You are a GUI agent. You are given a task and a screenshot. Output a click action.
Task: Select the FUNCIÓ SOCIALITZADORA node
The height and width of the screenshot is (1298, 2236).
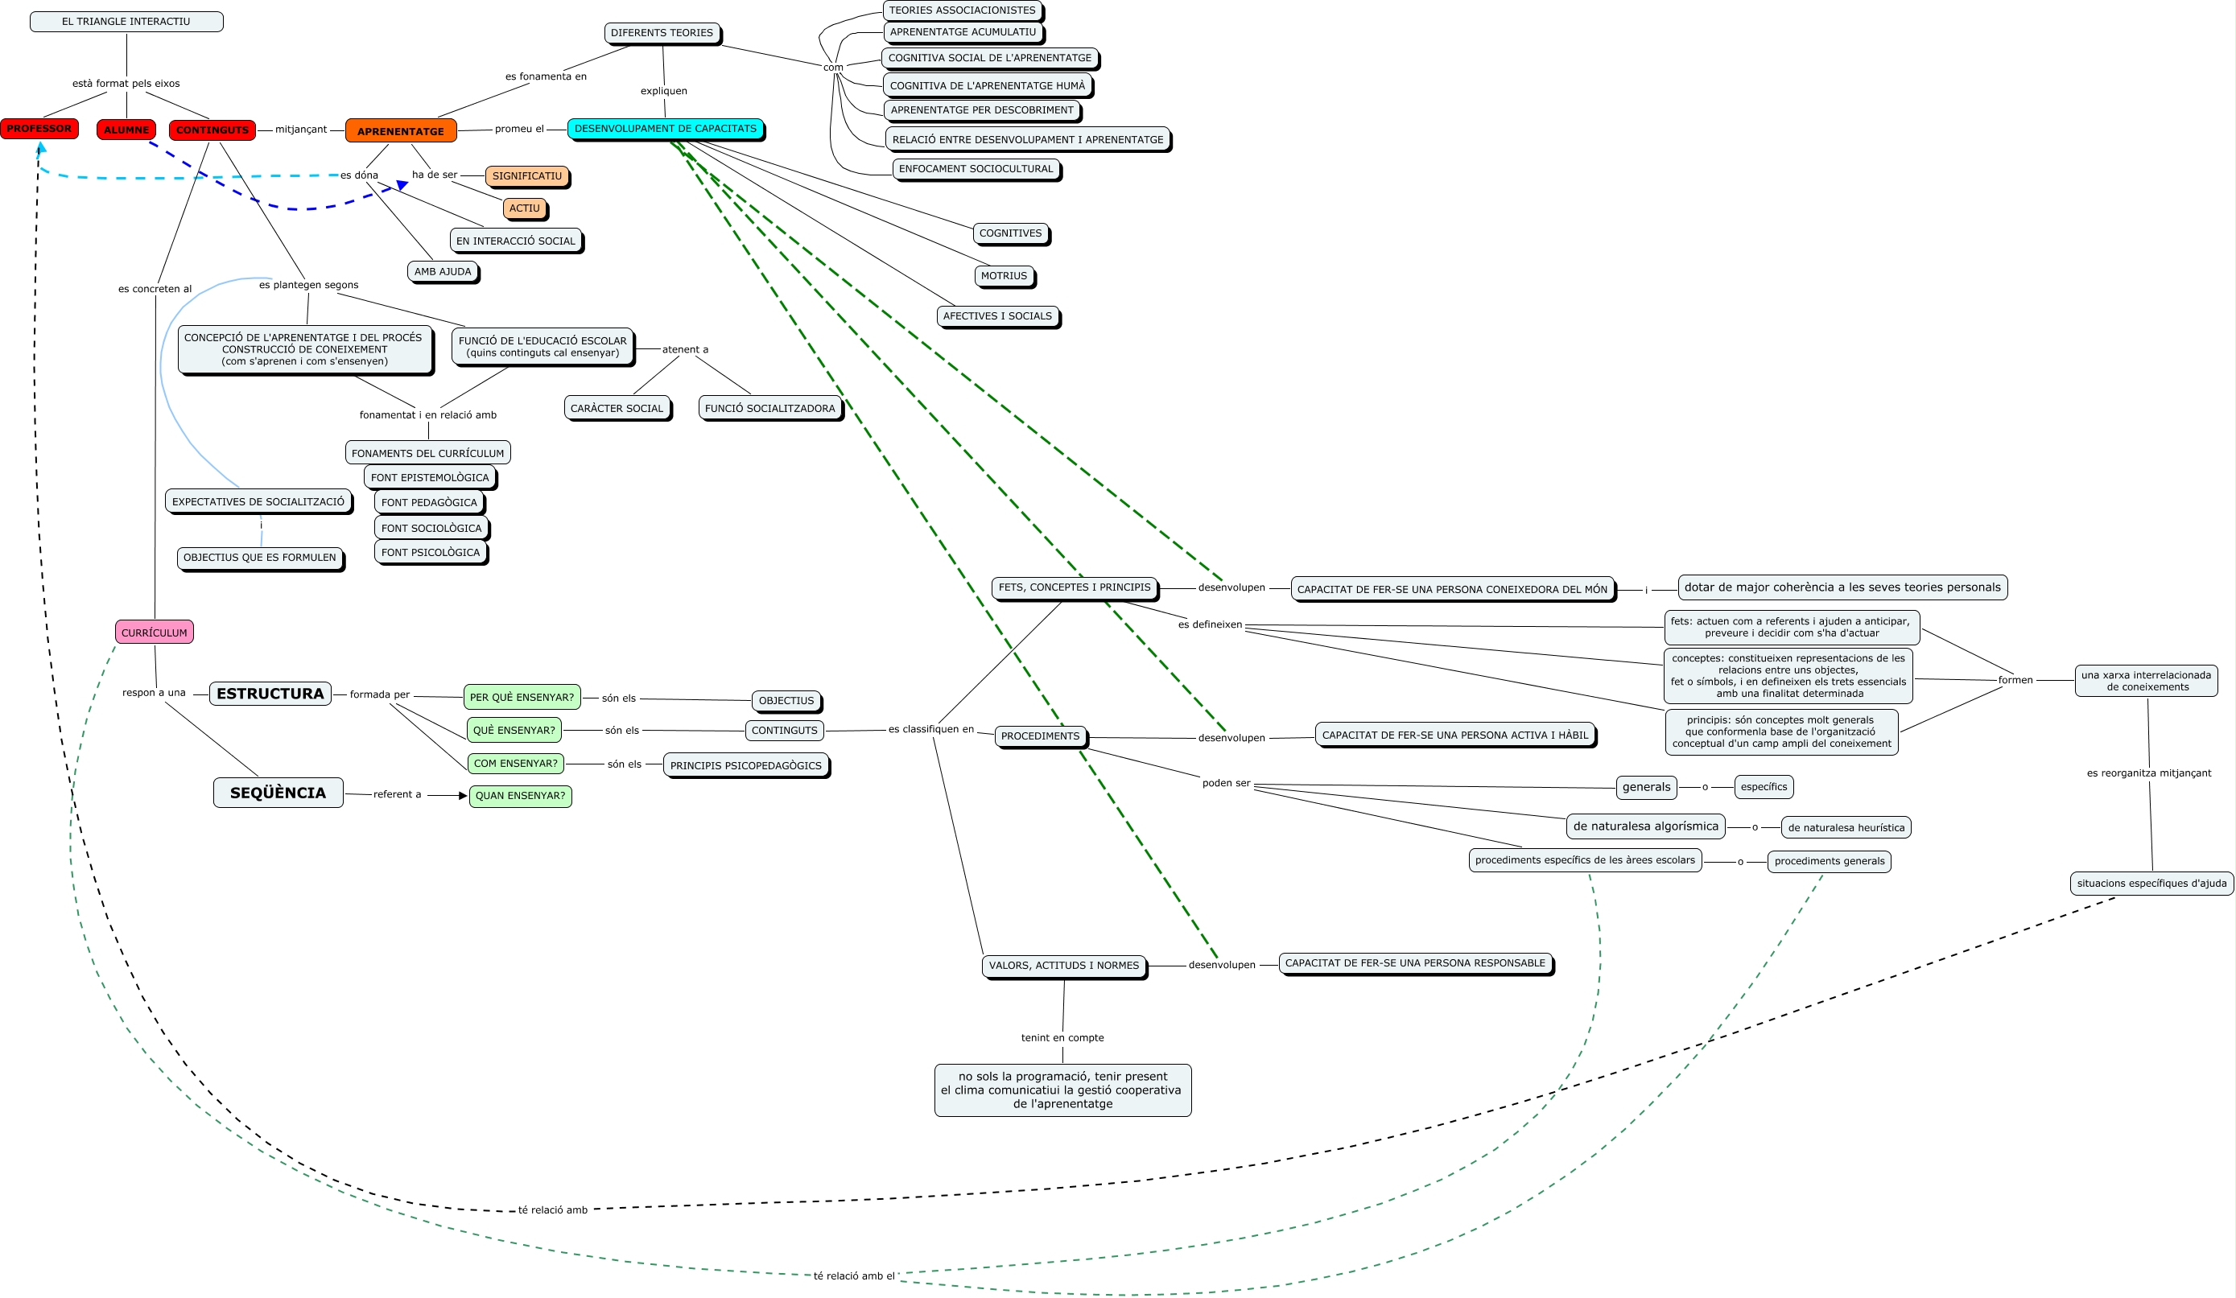(x=770, y=408)
